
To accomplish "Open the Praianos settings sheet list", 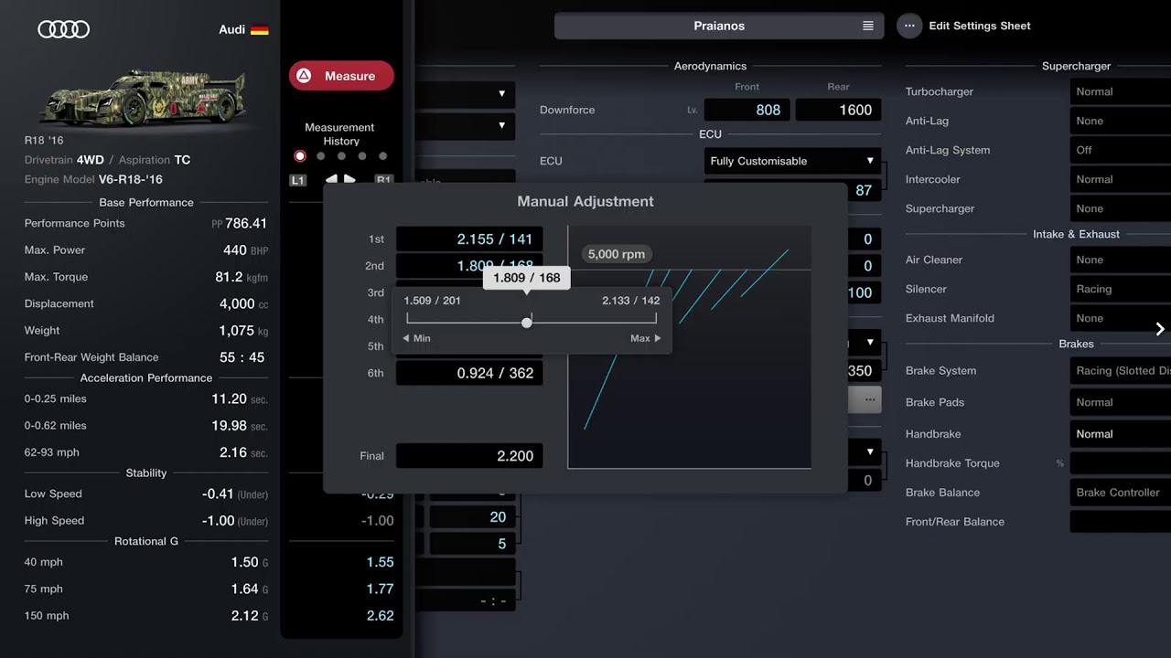I will point(719,26).
